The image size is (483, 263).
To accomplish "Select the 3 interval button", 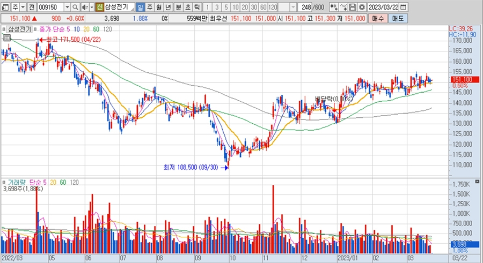I will pos(217,7).
